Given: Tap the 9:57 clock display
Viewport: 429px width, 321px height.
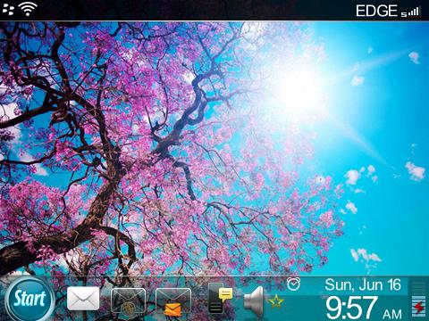Looking at the screenshot, I should click(352, 308).
